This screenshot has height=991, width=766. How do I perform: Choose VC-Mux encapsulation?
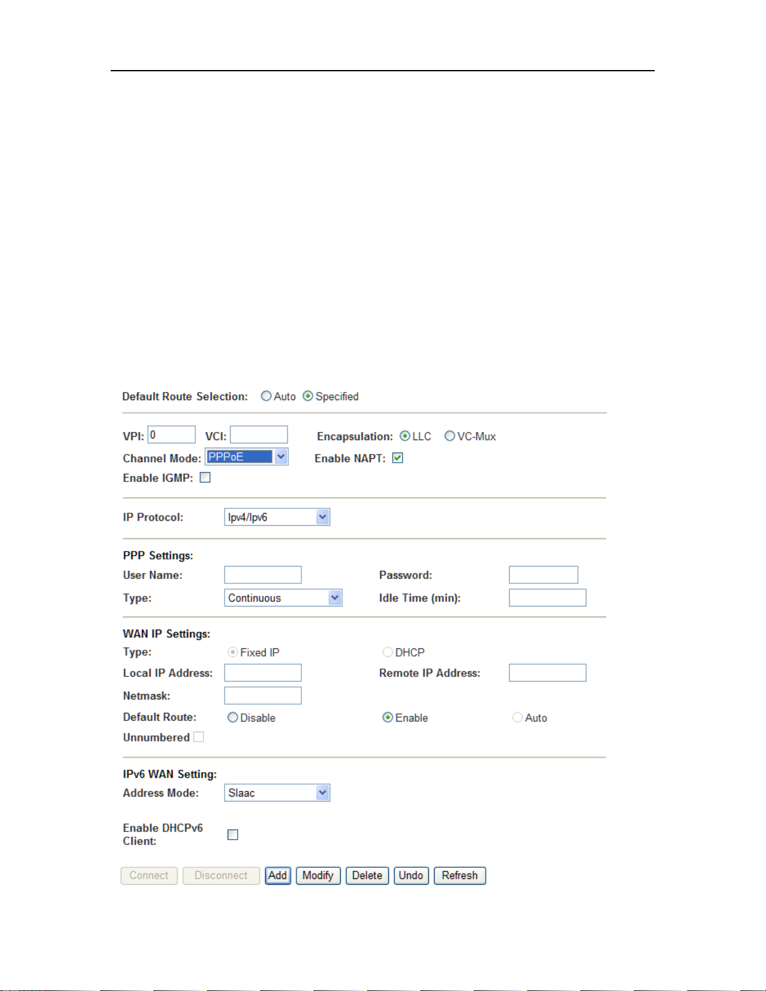coord(450,436)
